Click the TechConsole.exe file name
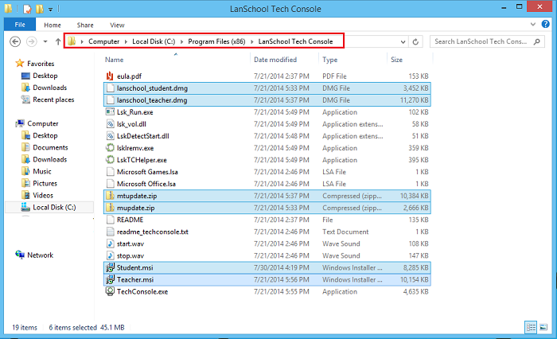 coord(142,292)
